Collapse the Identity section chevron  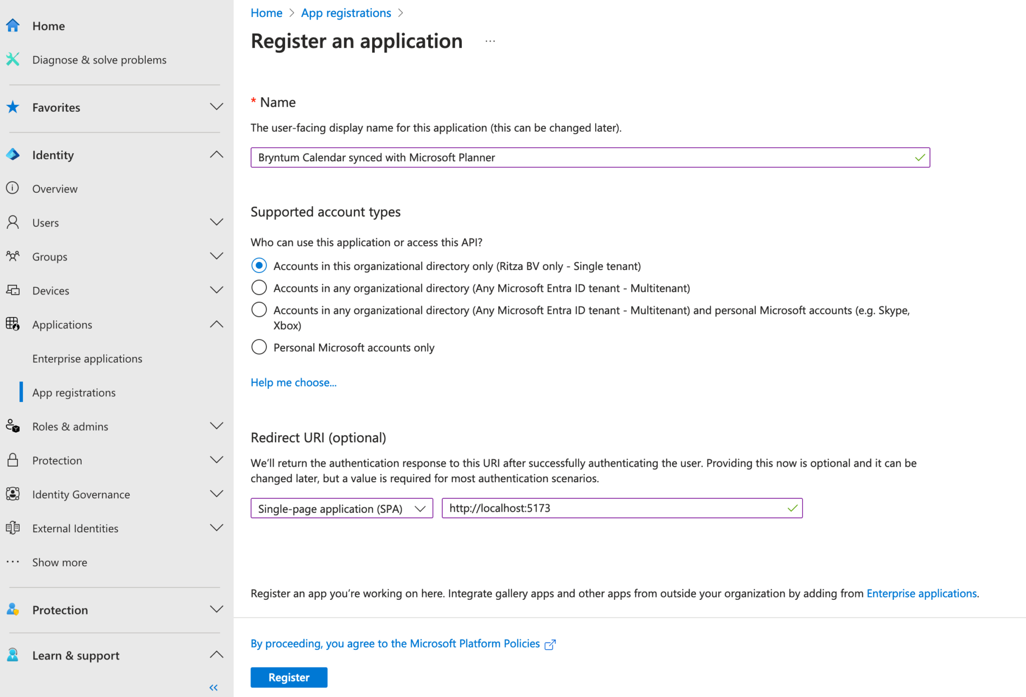[216, 154]
